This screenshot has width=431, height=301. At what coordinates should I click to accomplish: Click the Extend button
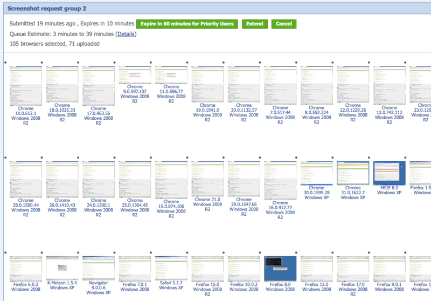coord(254,24)
